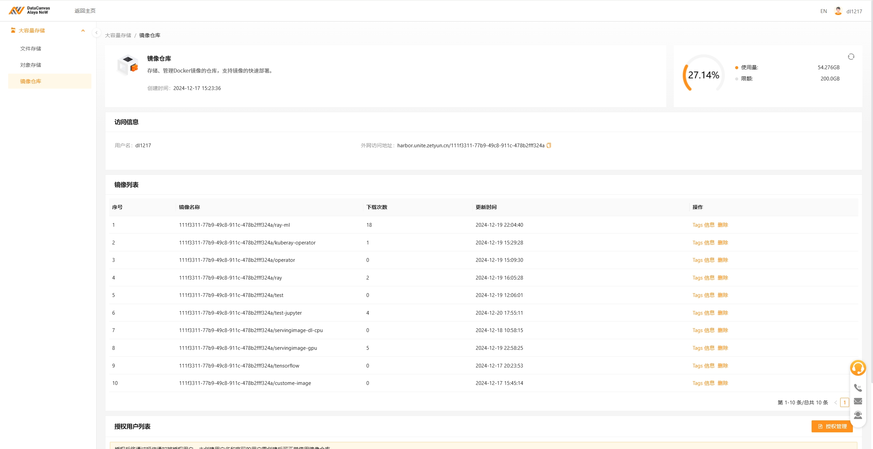Collapse the 大容量存储 menu group
This screenshot has height=449, width=873.
[83, 31]
